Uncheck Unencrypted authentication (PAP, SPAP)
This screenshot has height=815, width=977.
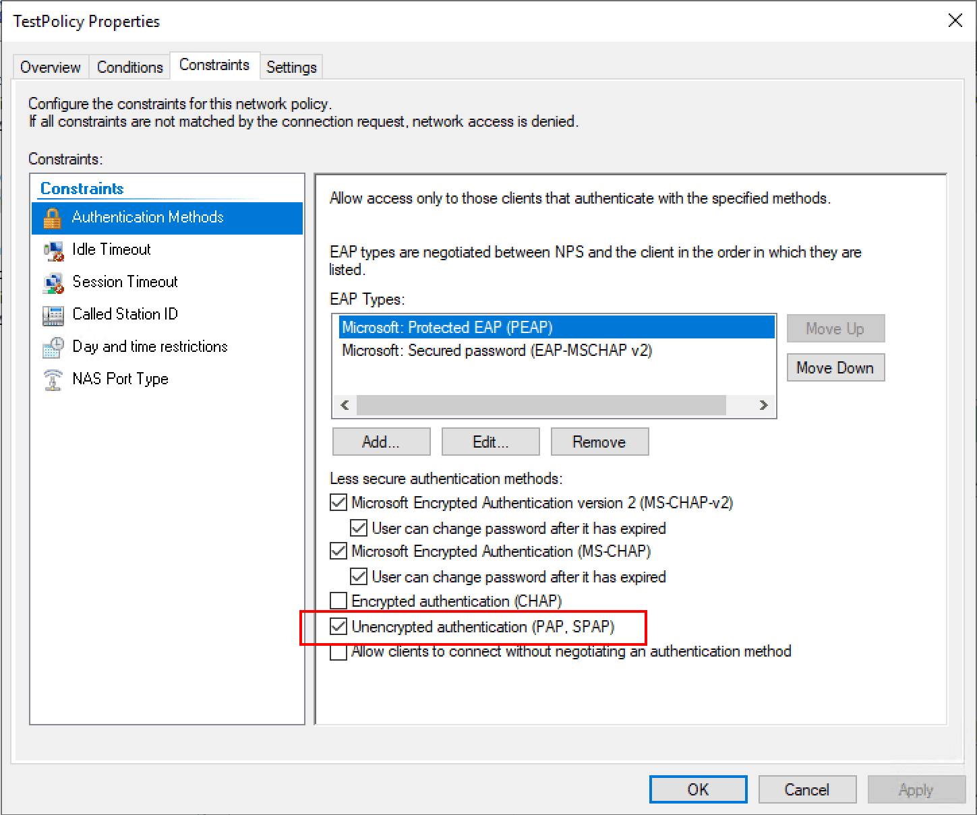coord(338,627)
